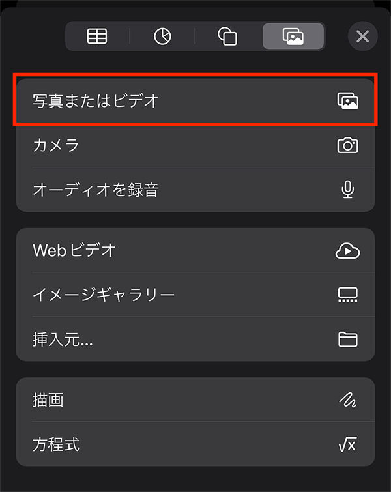Viewport: 391px width, 492px height.
Task: Select the Media tab icon
Action: [x=293, y=36]
